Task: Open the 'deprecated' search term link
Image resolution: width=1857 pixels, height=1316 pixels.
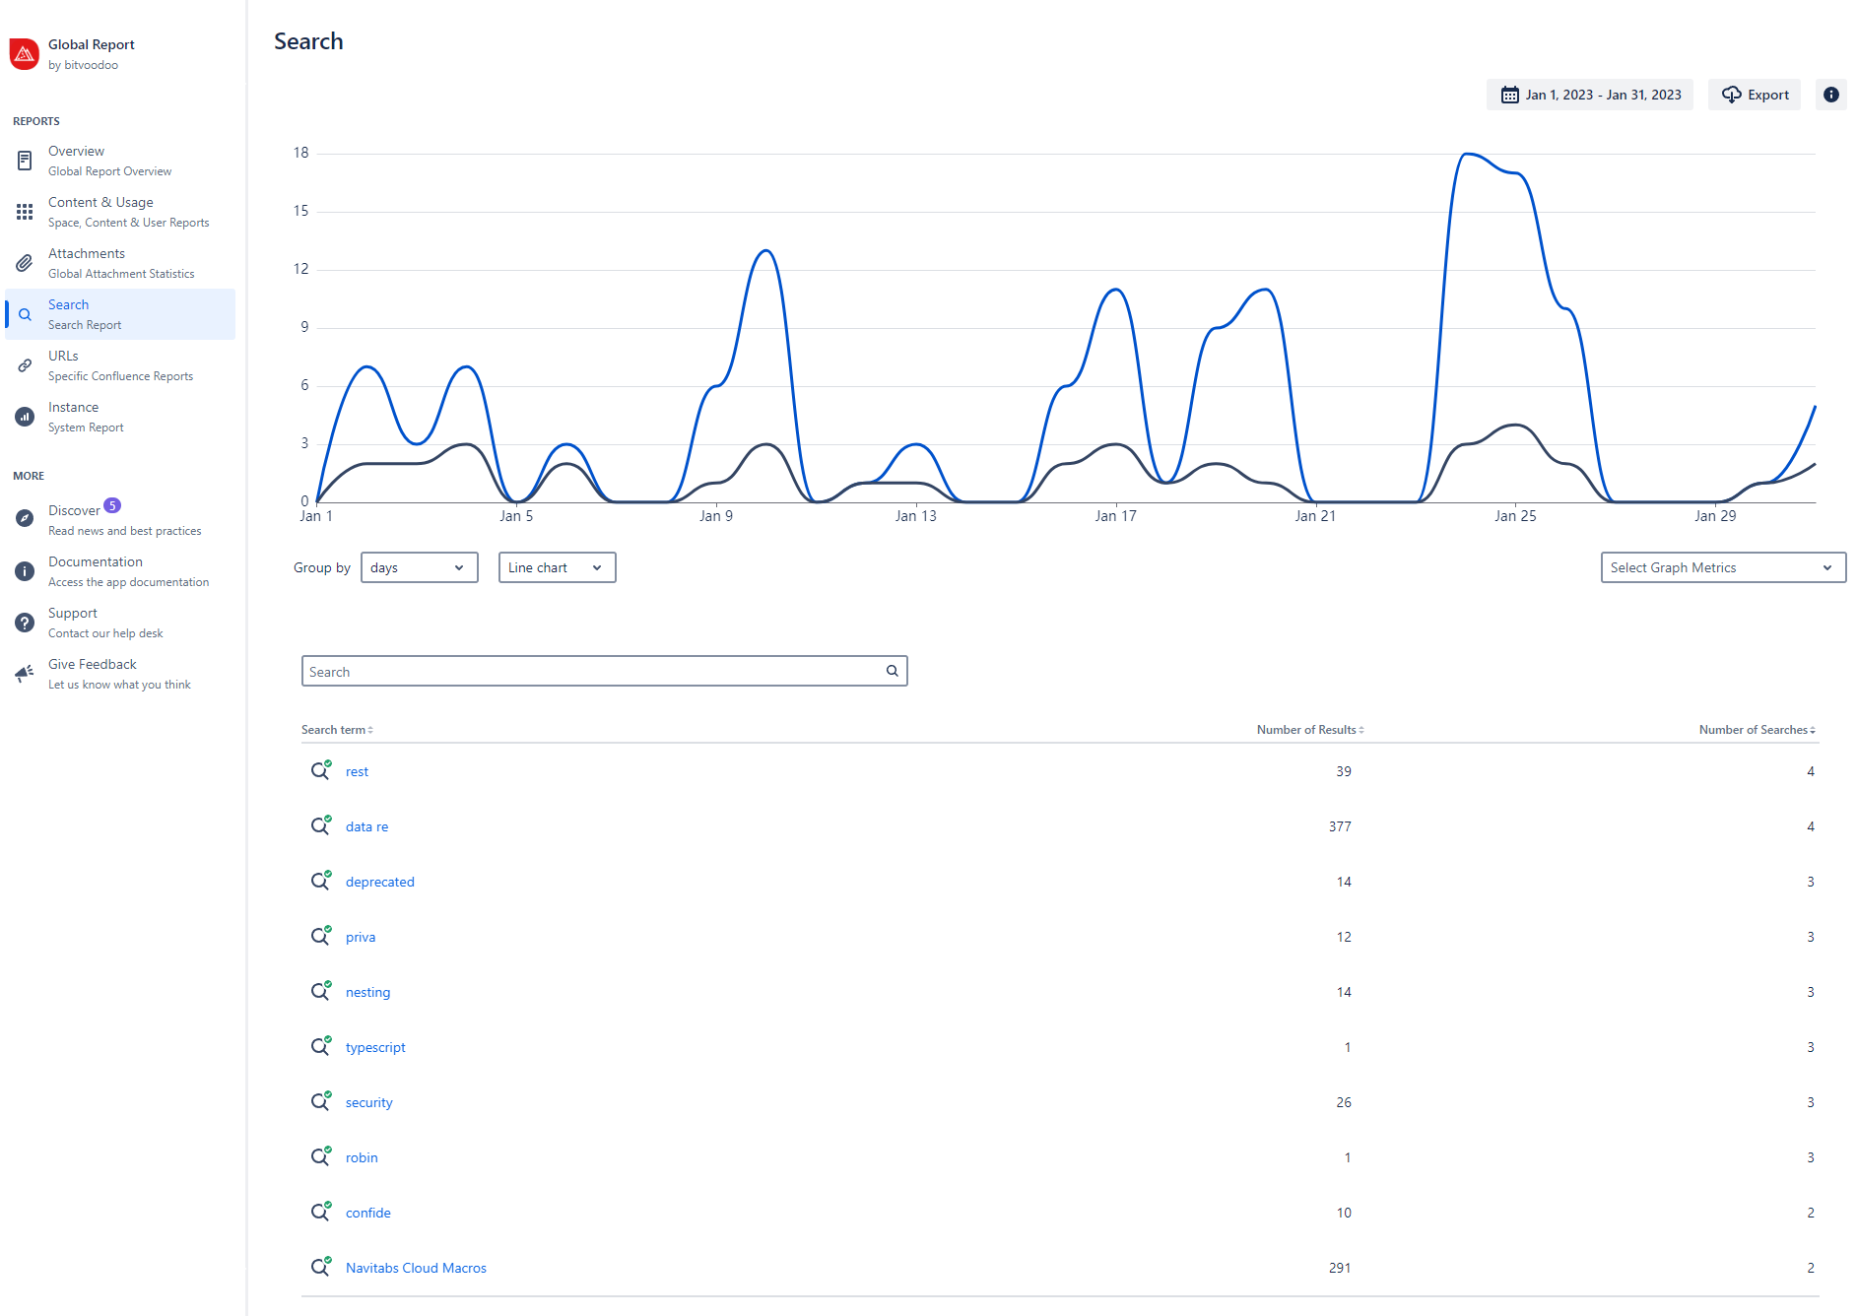Action: [379, 882]
